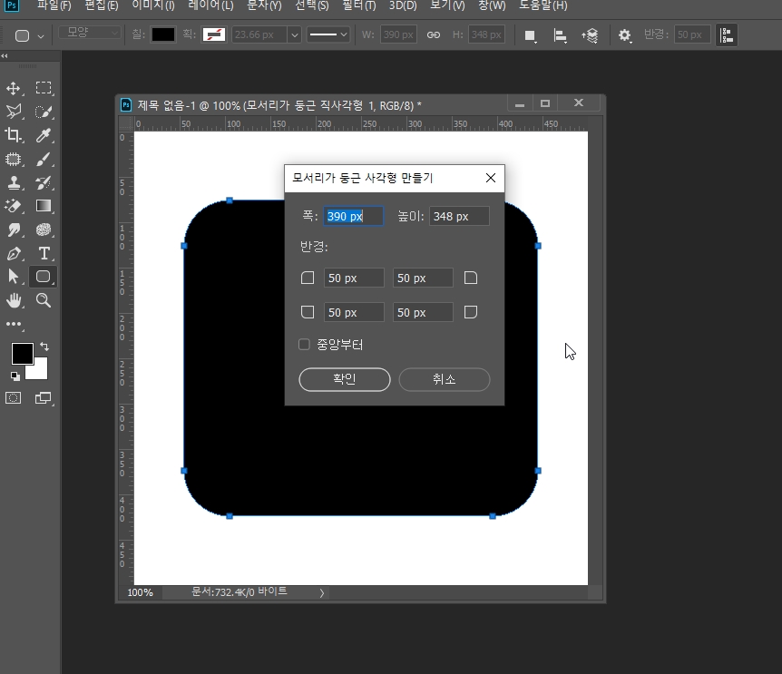Collapse the toolbar double-arrow

(x=5, y=56)
